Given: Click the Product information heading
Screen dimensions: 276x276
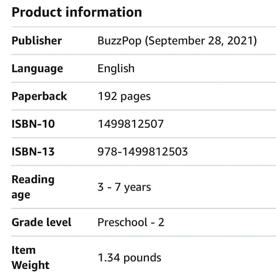Looking at the screenshot, I should coord(77,12).
